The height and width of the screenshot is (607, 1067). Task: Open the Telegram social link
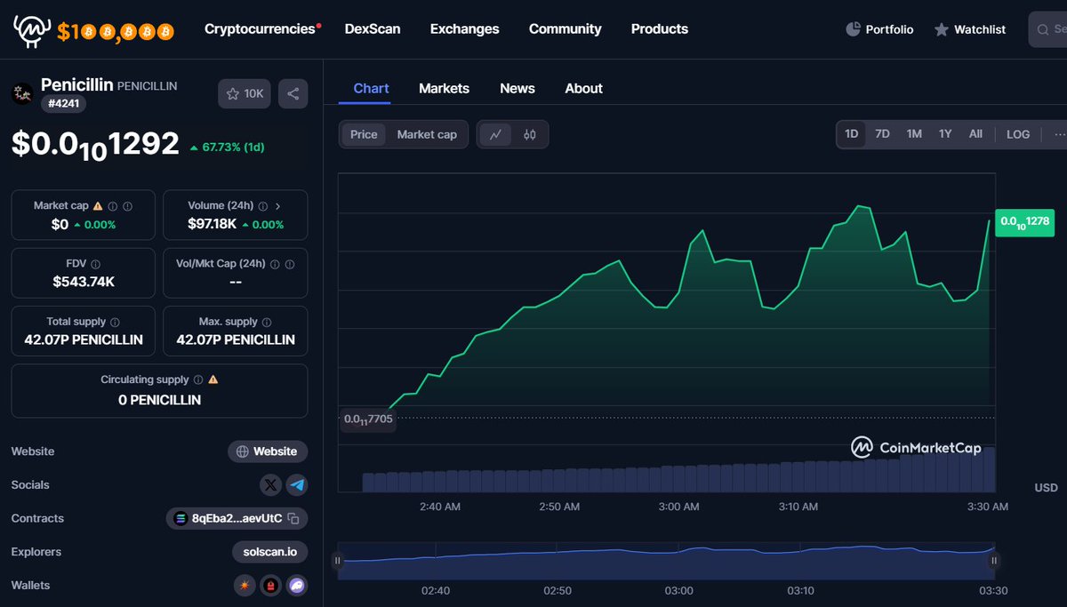tap(296, 485)
